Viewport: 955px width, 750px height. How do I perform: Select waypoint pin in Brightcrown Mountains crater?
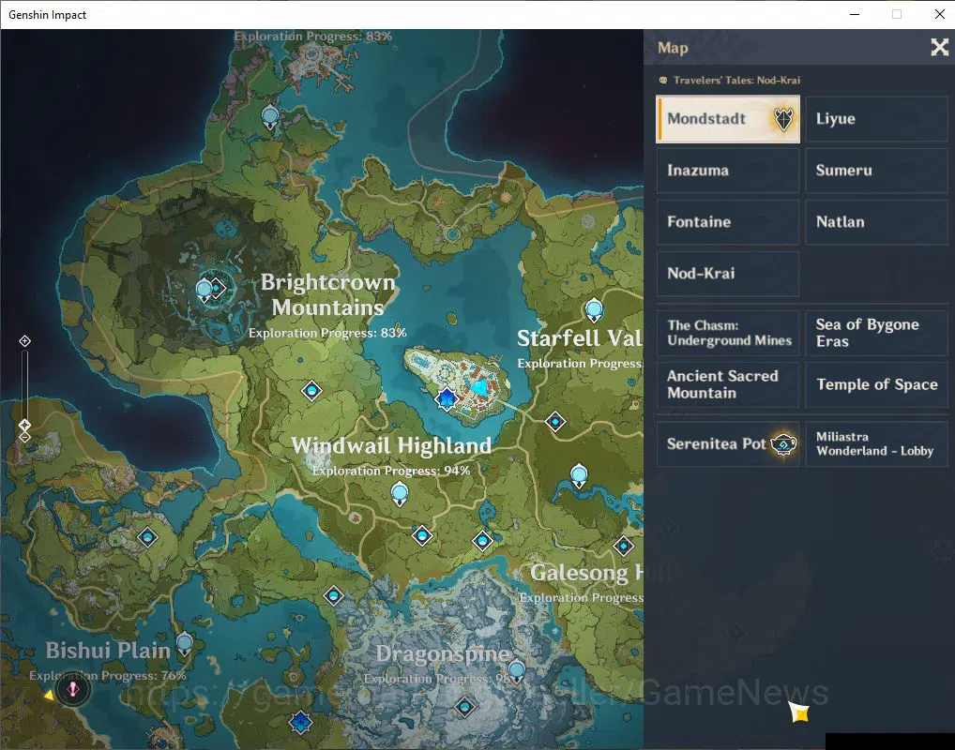pyautogui.click(x=204, y=291)
